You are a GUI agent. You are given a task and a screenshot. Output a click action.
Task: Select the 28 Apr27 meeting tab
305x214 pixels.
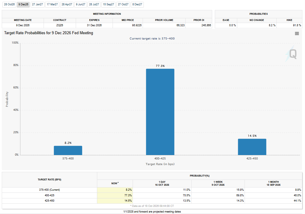click(x=67, y=4)
